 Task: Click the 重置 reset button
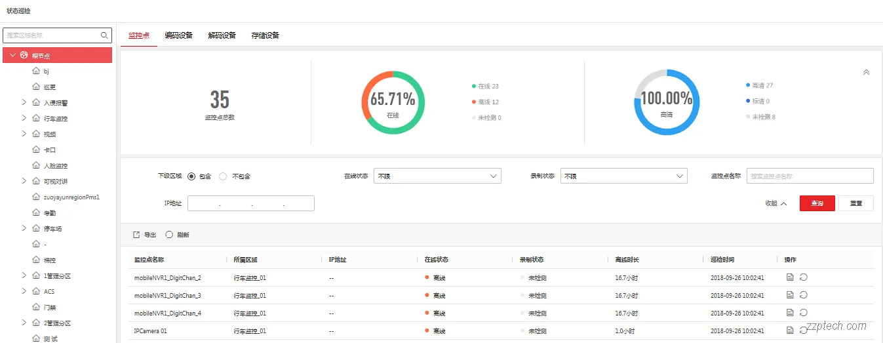coord(856,203)
